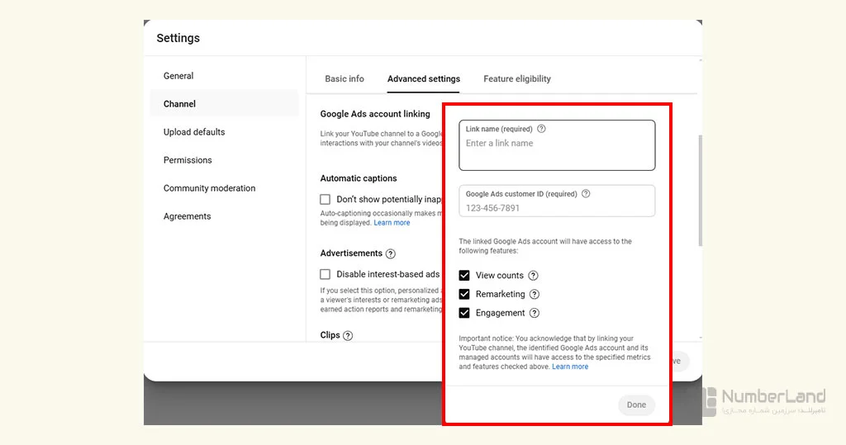Uncheck the Engagement checkbox
846x445 pixels.
464,314
